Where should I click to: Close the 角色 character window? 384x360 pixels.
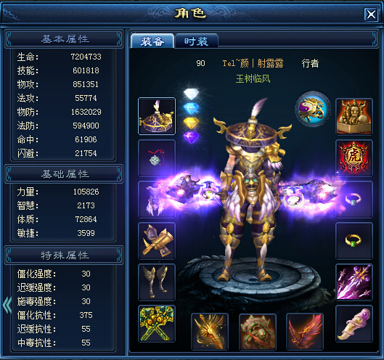(x=371, y=15)
